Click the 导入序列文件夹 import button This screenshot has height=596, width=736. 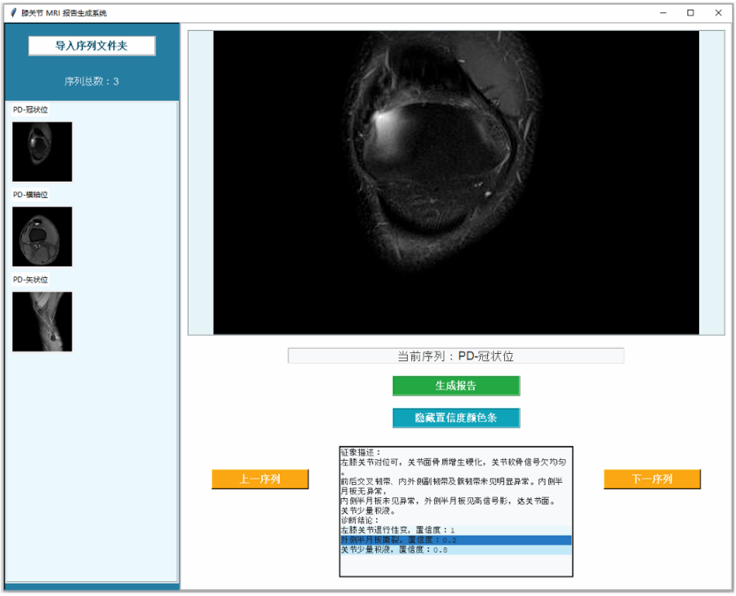[91, 46]
